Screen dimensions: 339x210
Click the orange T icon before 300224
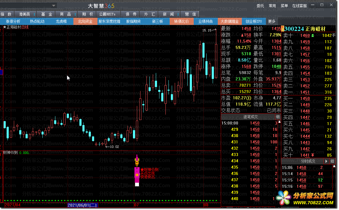click(x=282, y=29)
